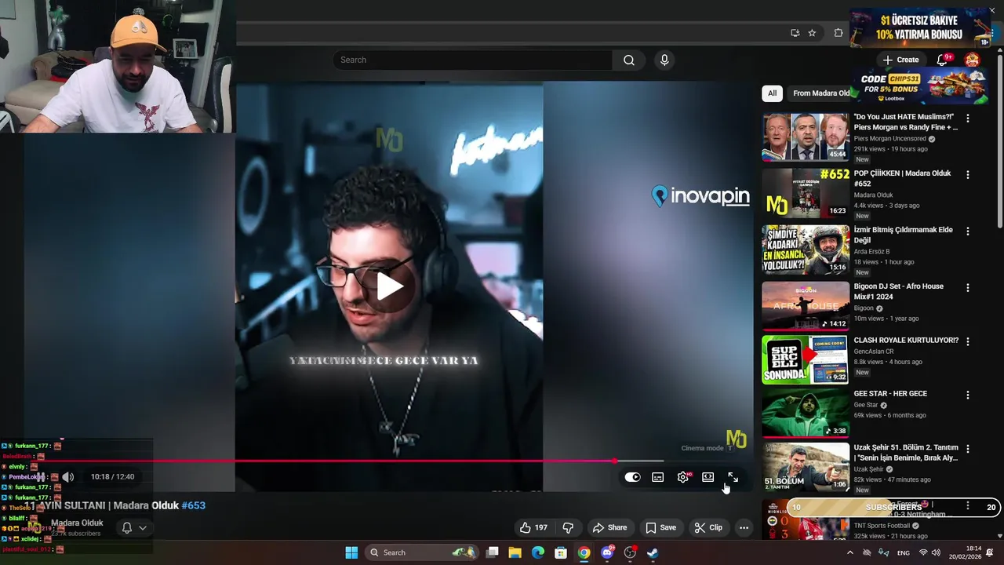
Task: Mute the player volume speaker icon
Action: [x=68, y=476]
